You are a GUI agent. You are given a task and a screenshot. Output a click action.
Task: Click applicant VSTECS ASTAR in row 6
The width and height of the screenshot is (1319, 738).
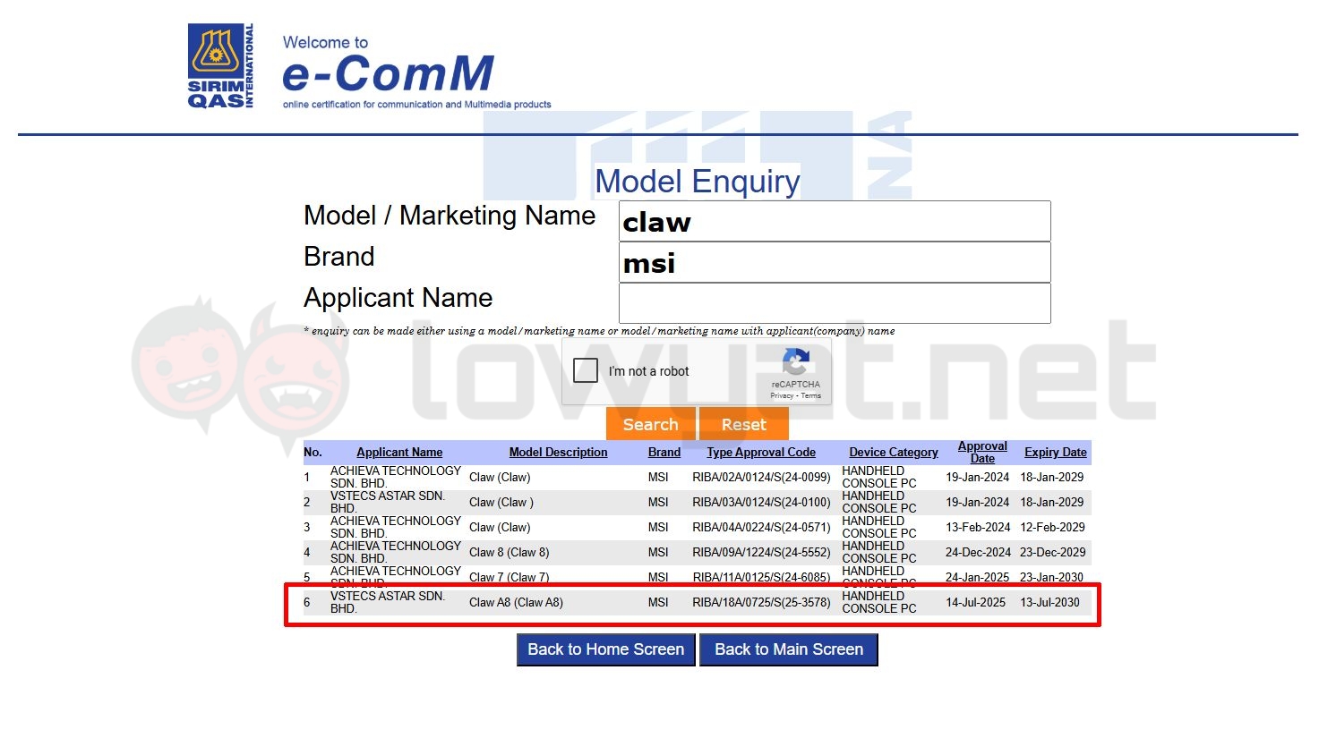[x=388, y=602]
